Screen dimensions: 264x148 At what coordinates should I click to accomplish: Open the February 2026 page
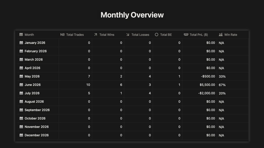pos(35,51)
